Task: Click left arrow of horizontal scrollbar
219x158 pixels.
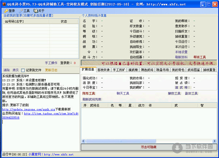Action: (x=83, y=141)
